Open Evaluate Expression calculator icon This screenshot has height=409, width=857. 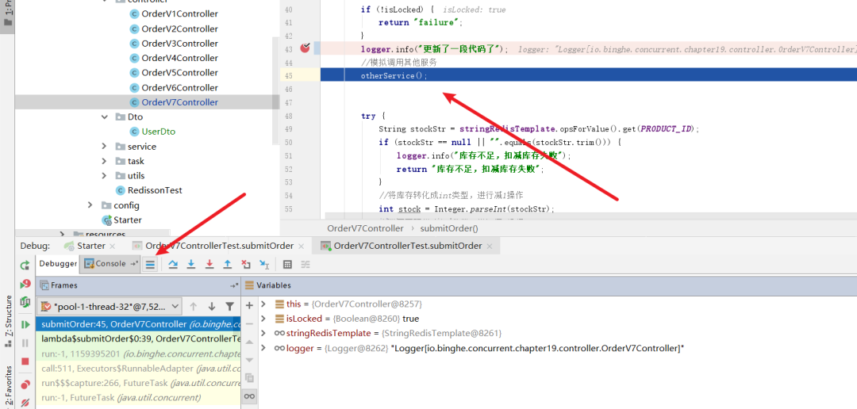coord(287,264)
